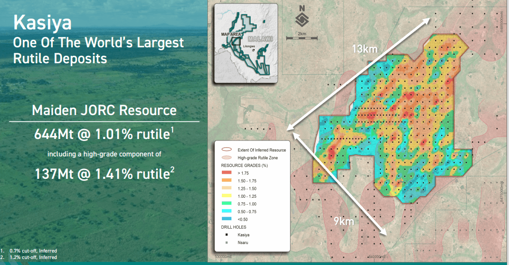Select the '1.25 - 1.50' legend swatch
509x265 pixels.
pos(227,188)
